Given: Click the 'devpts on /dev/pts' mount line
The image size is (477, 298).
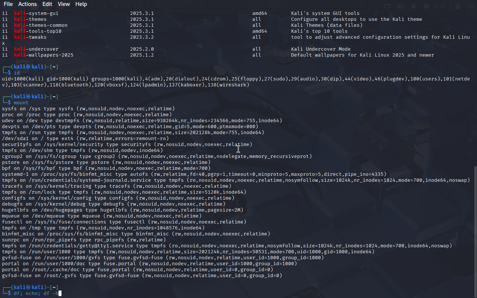Looking at the screenshot, I should (x=130, y=127).
